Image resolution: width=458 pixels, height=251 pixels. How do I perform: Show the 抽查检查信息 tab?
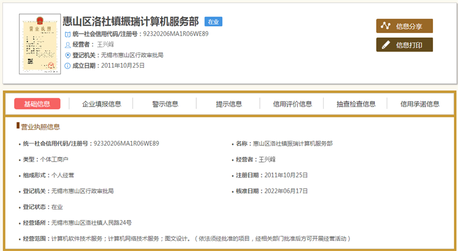[x=356, y=104]
